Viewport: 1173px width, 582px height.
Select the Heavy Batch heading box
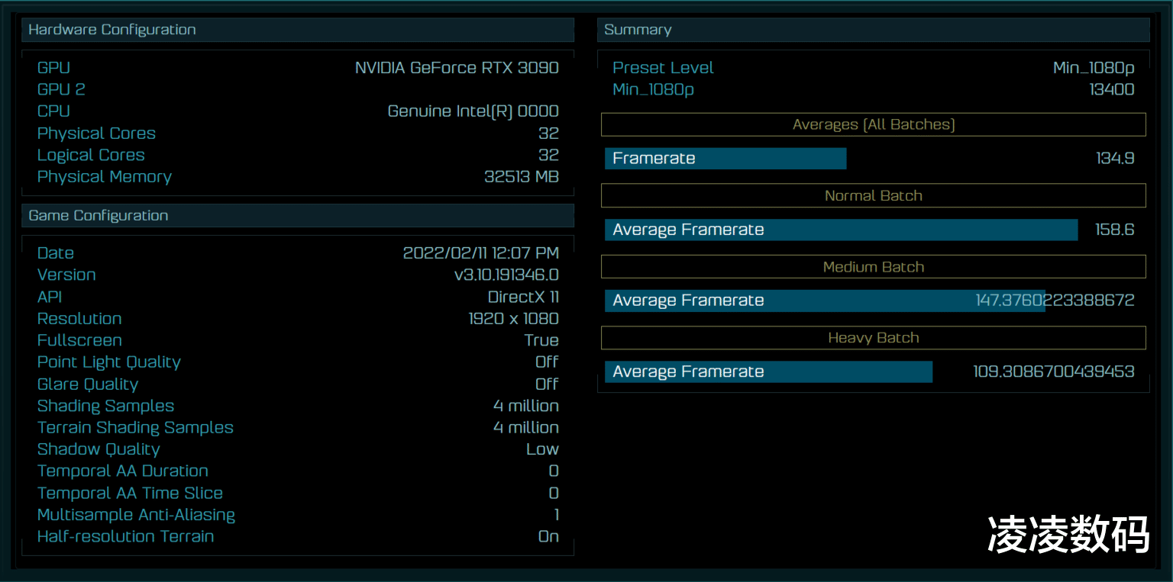873,338
